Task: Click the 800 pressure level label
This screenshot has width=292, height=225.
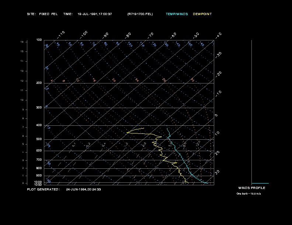Action: [x=39, y=168]
